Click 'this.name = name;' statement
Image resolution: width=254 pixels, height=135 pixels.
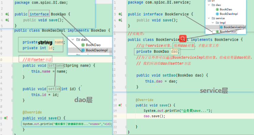[x=49, y=71]
